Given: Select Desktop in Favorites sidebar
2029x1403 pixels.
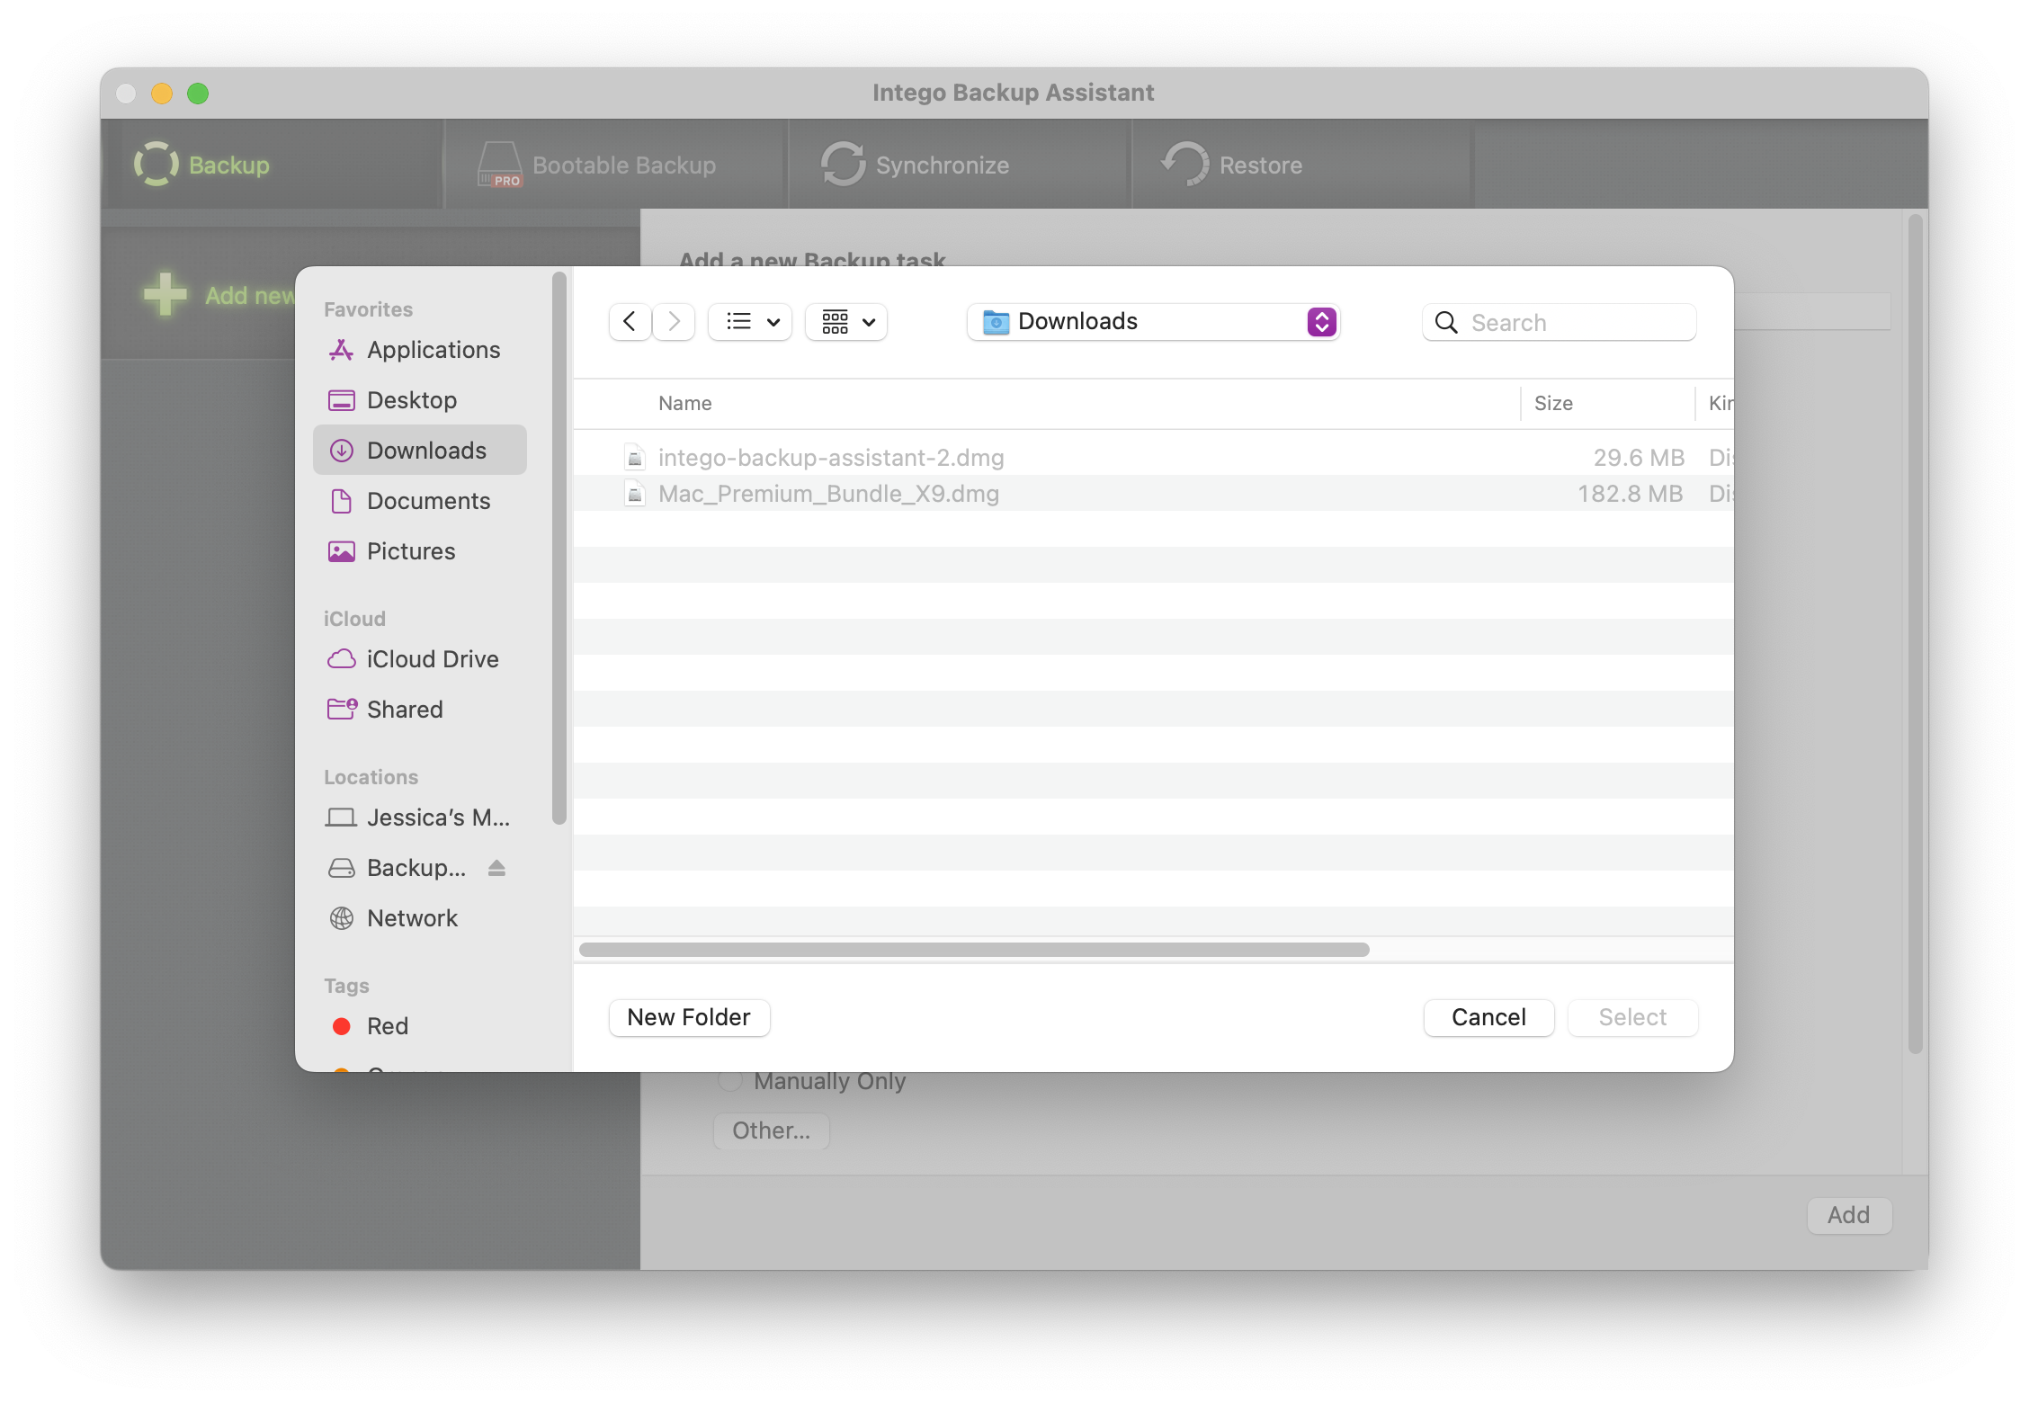Looking at the screenshot, I should click(419, 400).
